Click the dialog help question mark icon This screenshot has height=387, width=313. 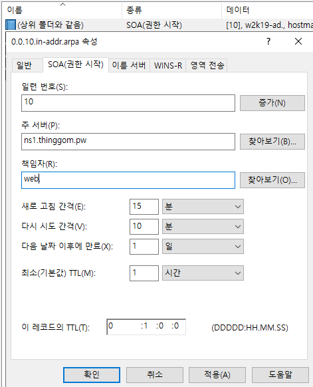pyautogui.click(x=268, y=41)
